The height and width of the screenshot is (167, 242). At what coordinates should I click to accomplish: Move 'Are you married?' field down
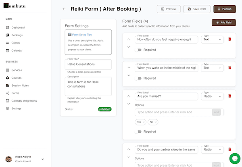pos(129,104)
